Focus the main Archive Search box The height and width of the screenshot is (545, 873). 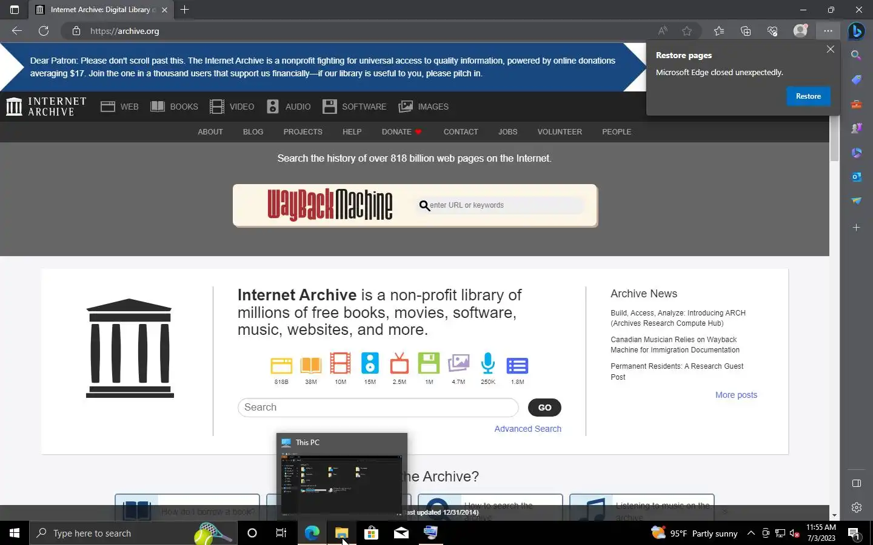point(378,408)
